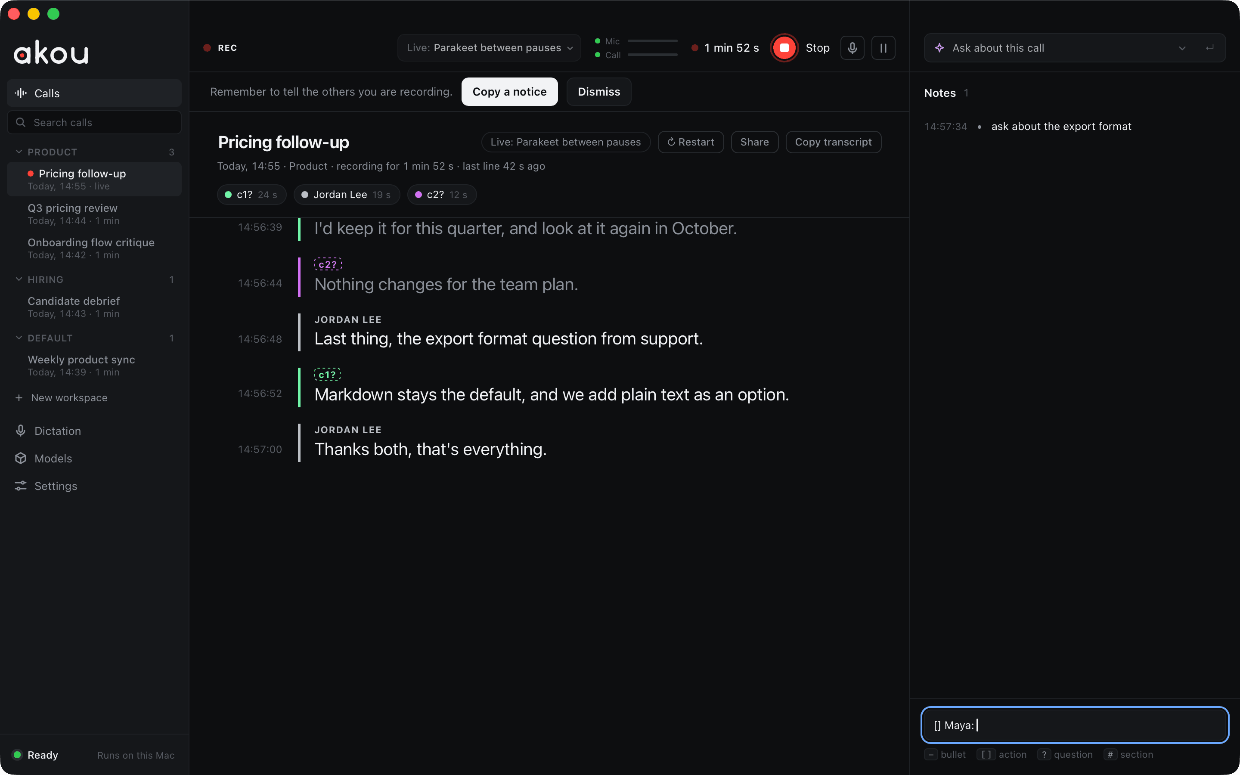Click the Mic input level meter
Screen dimensions: 1240x775
[652, 41]
